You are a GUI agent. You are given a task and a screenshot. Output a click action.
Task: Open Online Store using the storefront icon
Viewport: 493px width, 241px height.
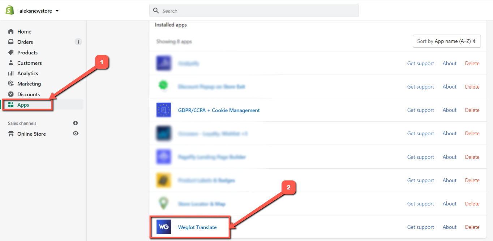(x=11, y=134)
